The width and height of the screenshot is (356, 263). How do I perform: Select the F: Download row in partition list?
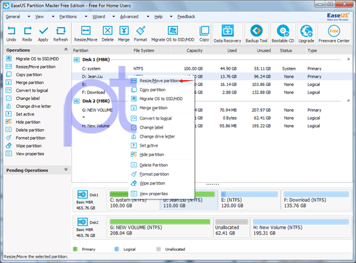212,92
